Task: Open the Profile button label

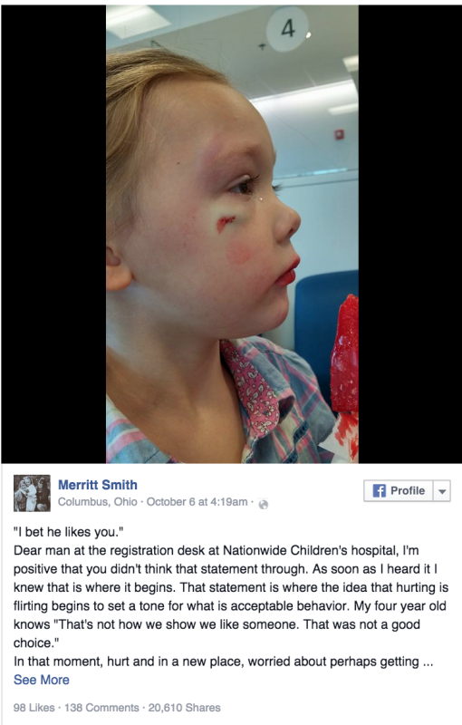Action: point(407,490)
